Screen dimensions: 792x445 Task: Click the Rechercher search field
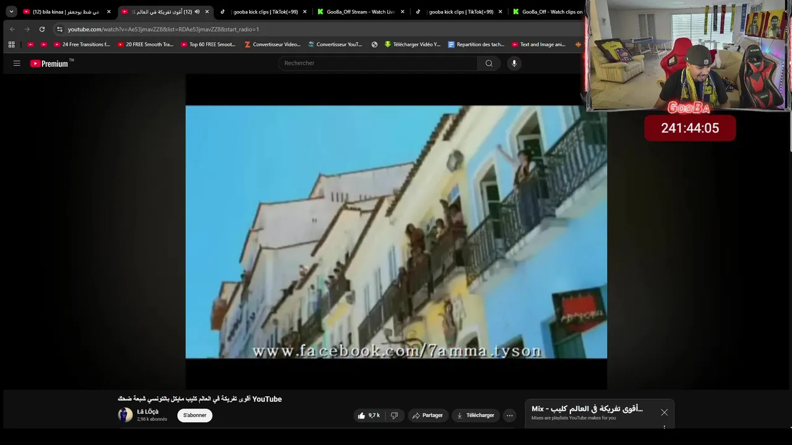click(377, 63)
